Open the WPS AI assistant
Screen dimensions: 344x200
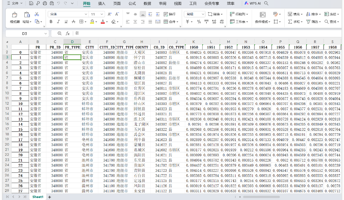[x=253, y=4]
